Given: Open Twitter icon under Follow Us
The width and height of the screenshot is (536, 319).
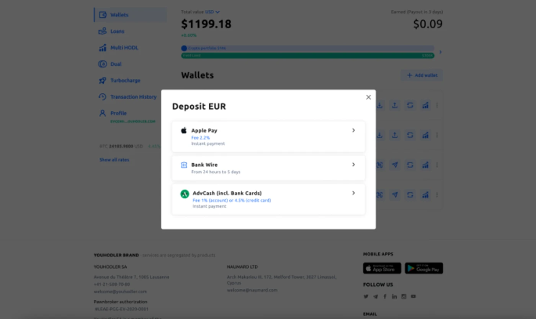Looking at the screenshot, I should click(x=366, y=296).
